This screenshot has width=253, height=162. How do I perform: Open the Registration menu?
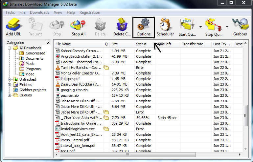[x=90, y=12]
